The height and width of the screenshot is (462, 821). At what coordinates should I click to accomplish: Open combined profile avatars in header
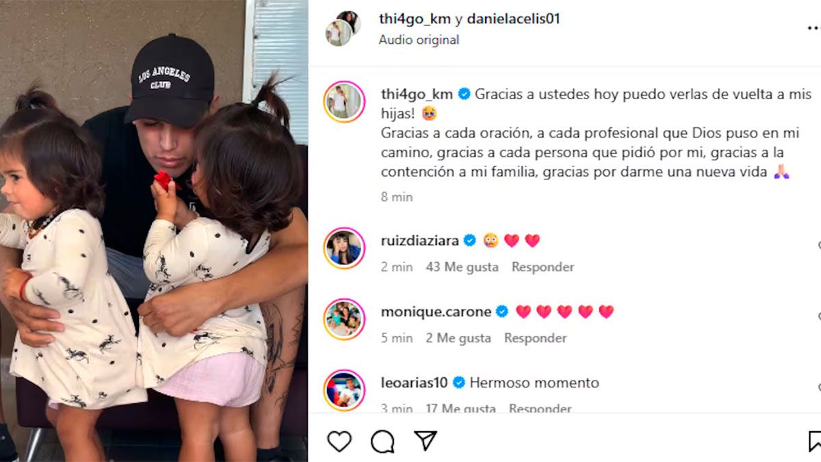343,28
